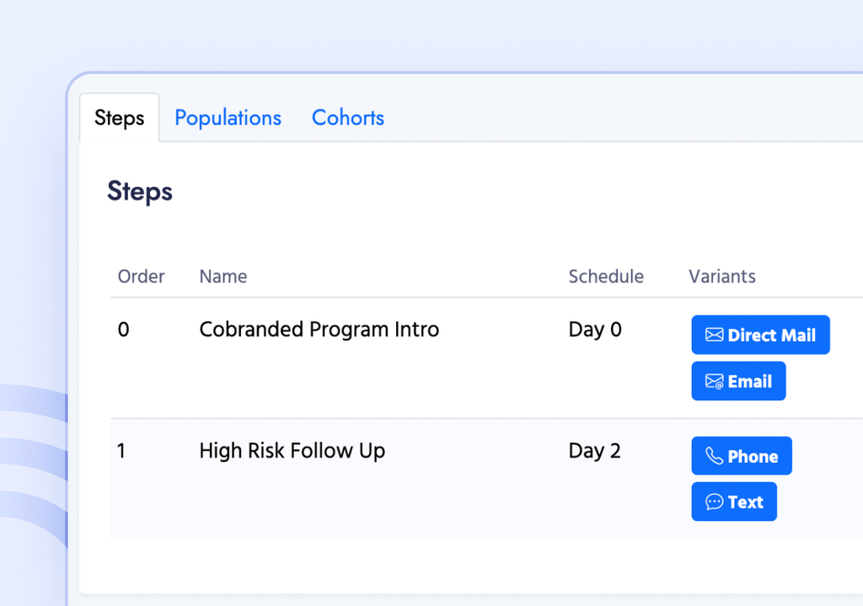Click the Steps section heading
The width and height of the screenshot is (863, 606).
(140, 191)
